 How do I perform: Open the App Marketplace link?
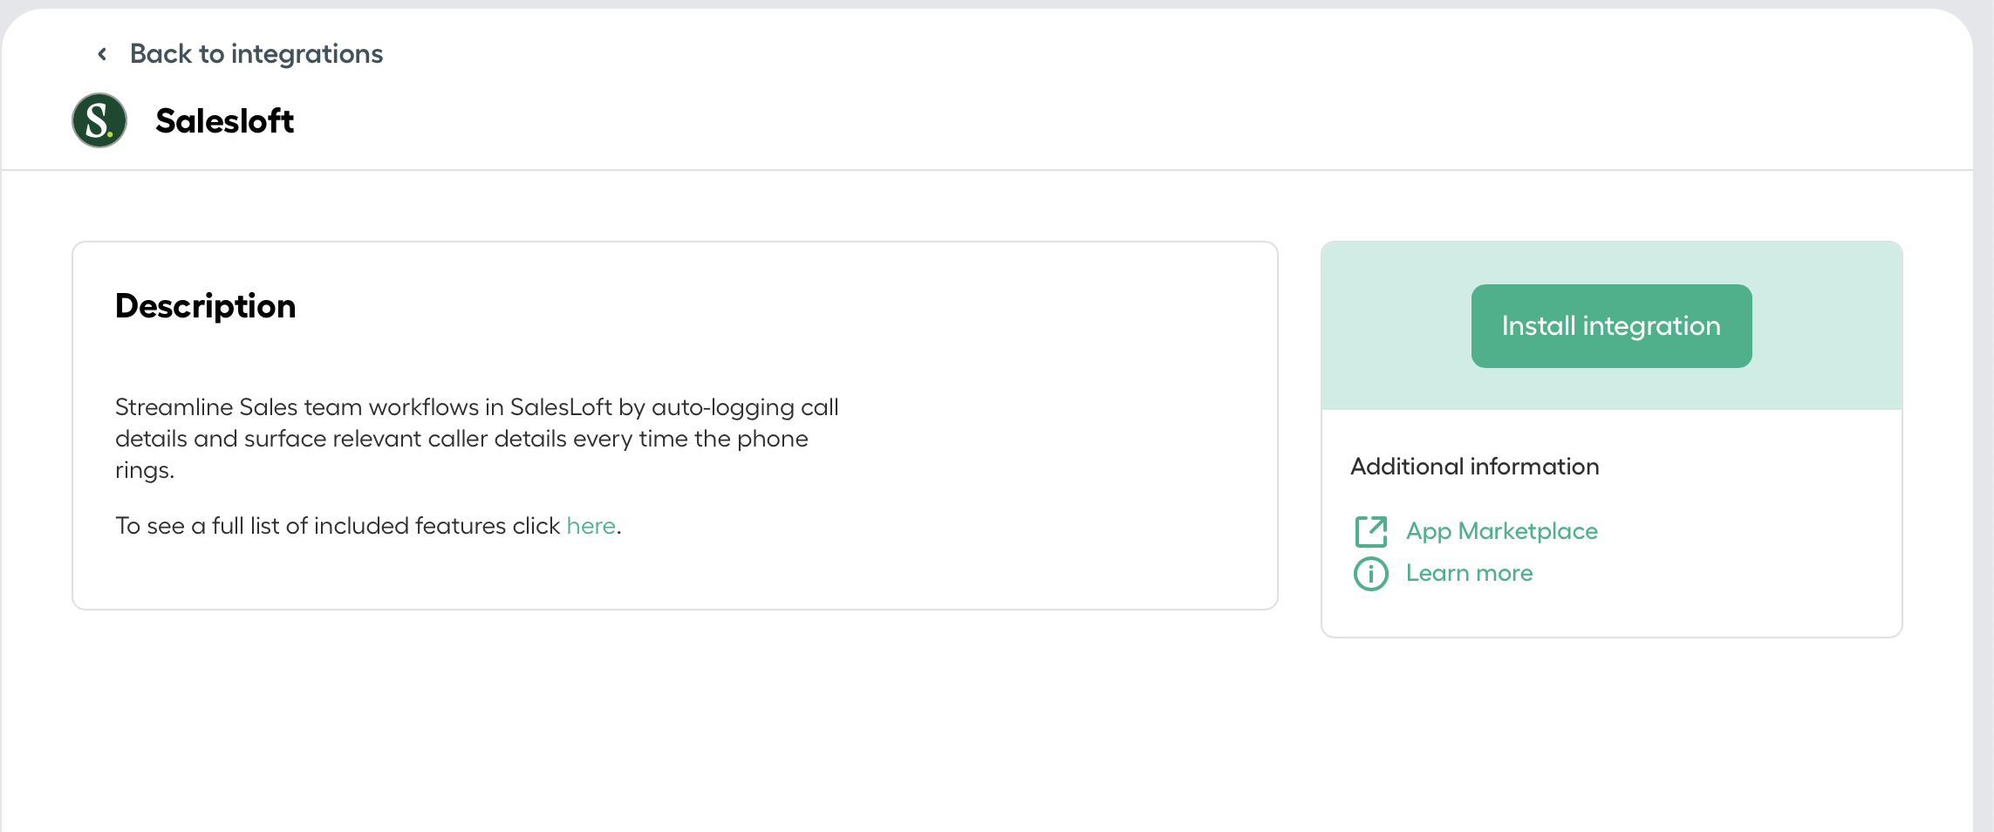[x=1502, y=531]
